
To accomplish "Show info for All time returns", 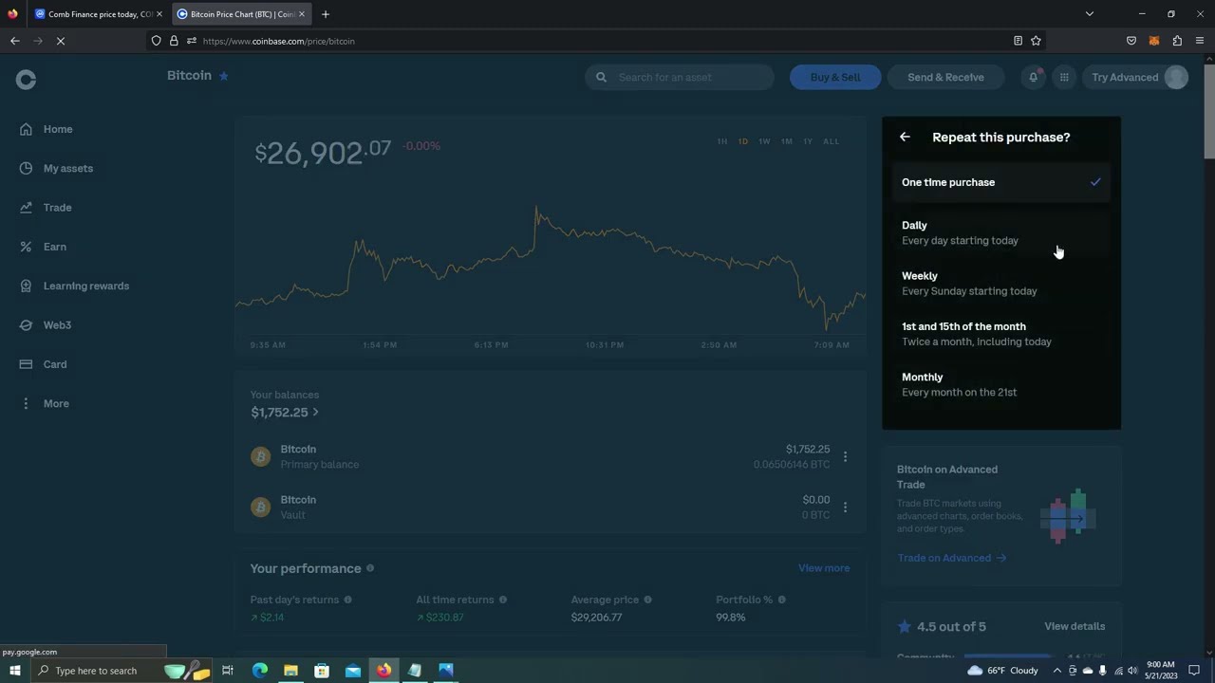I will click(503, 600).
